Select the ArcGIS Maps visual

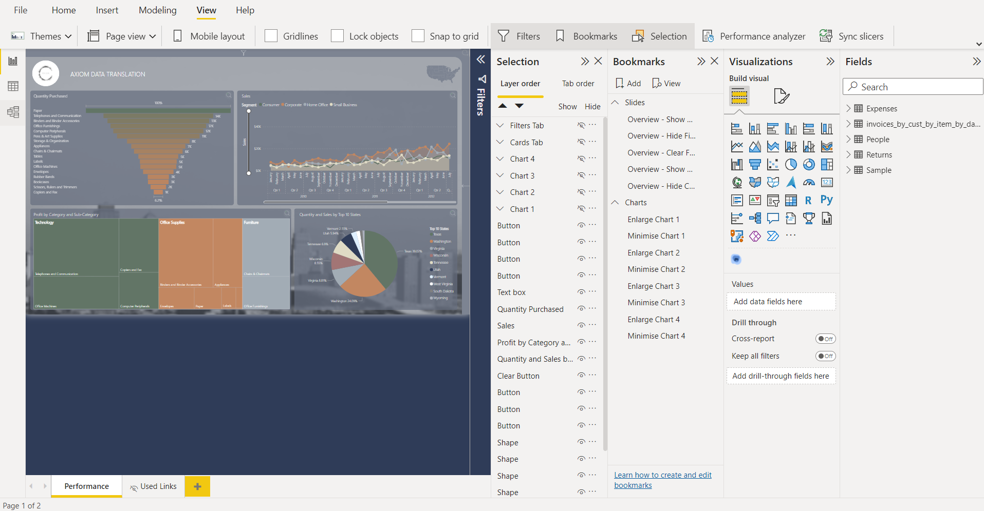click(737, 236)
